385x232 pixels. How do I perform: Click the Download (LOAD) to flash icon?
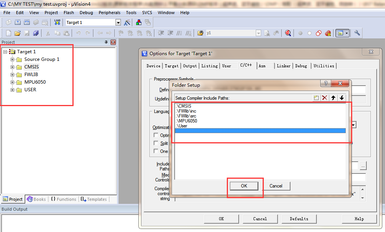pos(57,22)
